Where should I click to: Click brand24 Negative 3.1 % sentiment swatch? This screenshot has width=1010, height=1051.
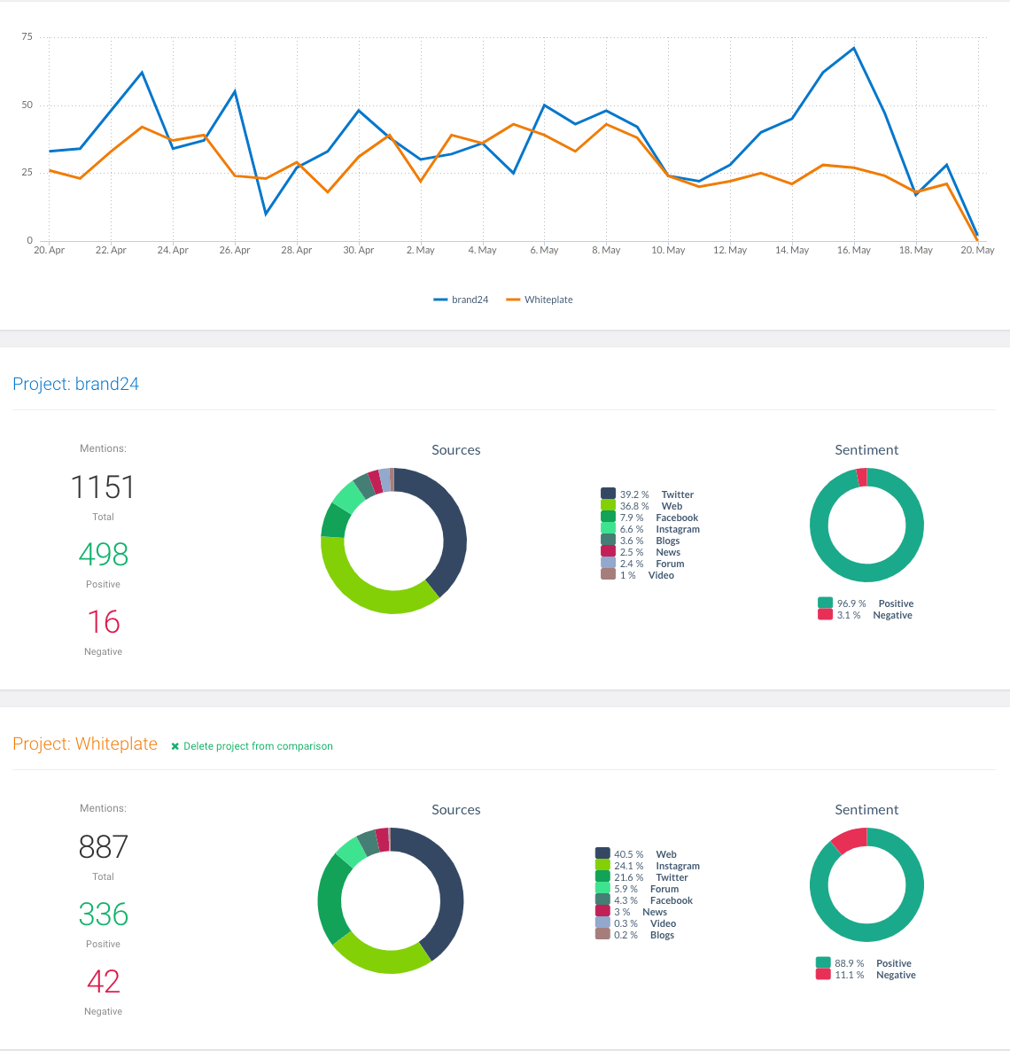[825, 614]
